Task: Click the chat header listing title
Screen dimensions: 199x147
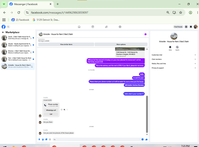Action: [x=58, y=34]
